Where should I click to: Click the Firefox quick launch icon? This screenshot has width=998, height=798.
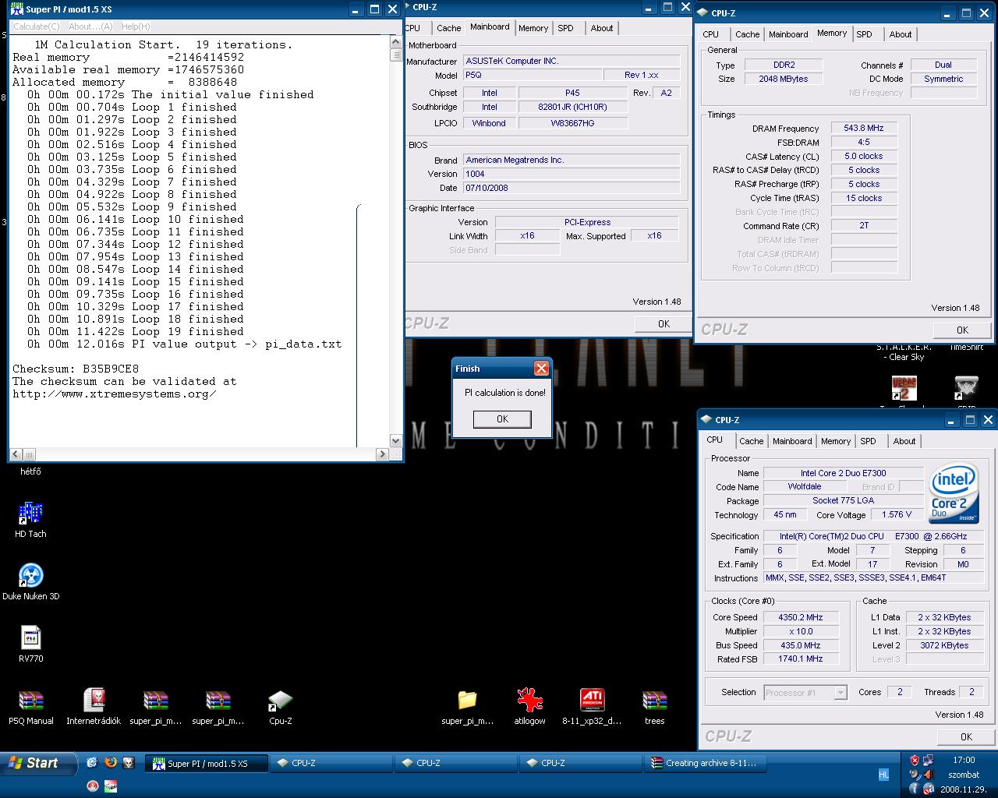tap(111, 763)
